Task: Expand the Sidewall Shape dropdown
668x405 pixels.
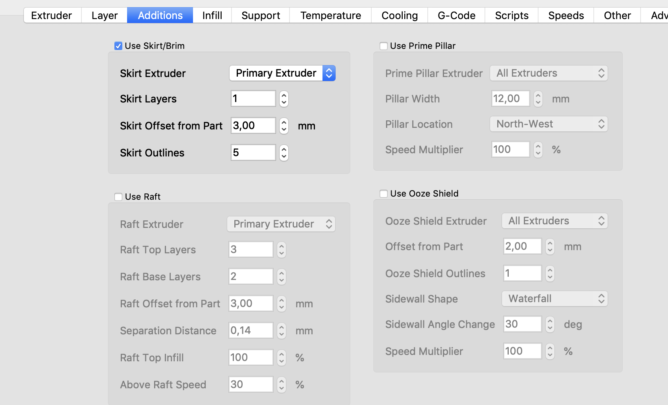Action: click(554, 299)
